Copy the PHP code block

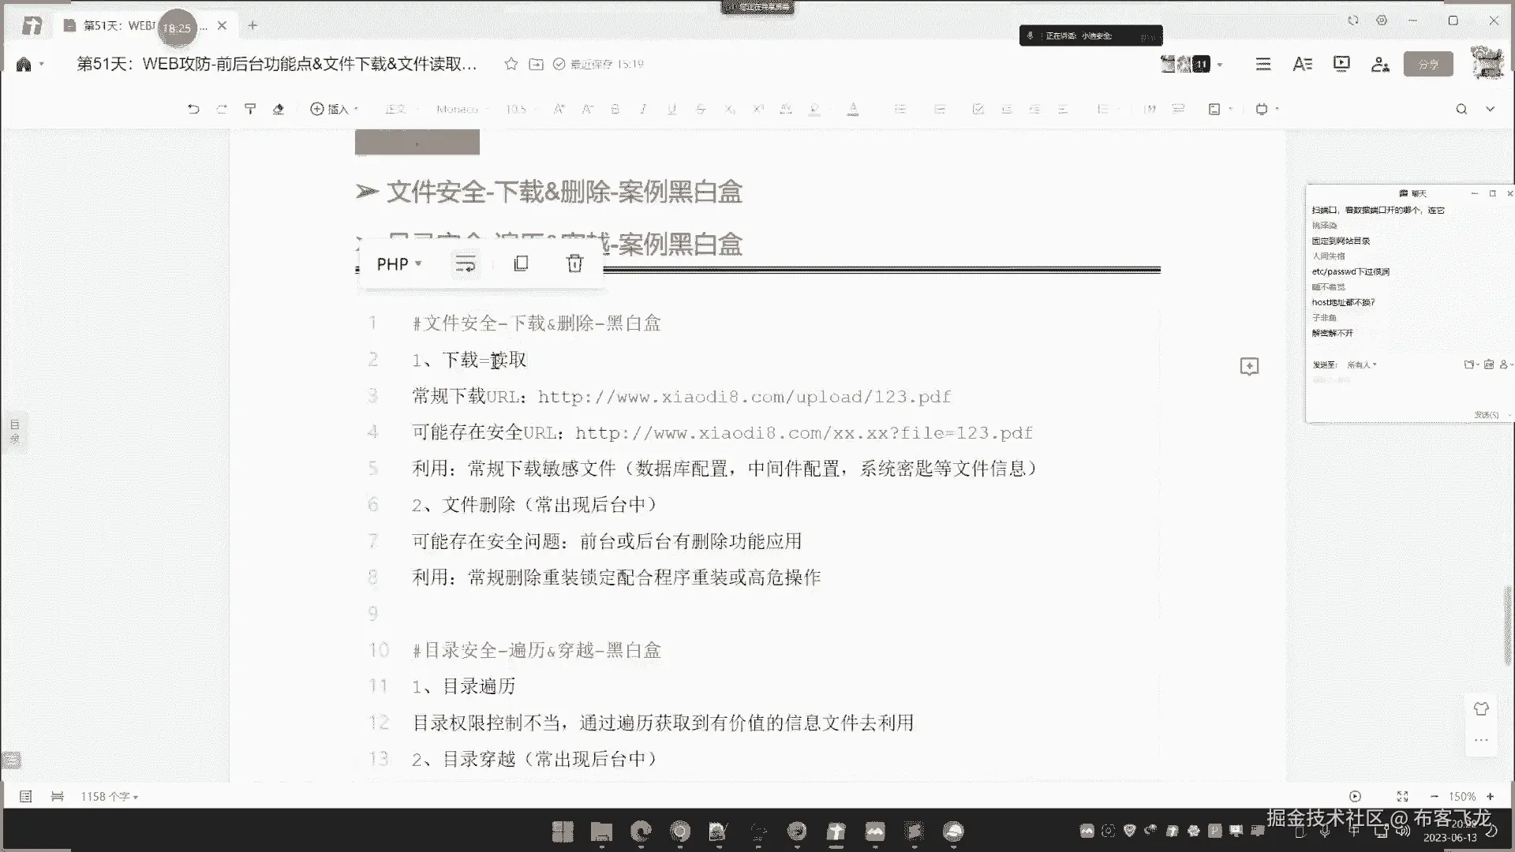tap(521, 263)
